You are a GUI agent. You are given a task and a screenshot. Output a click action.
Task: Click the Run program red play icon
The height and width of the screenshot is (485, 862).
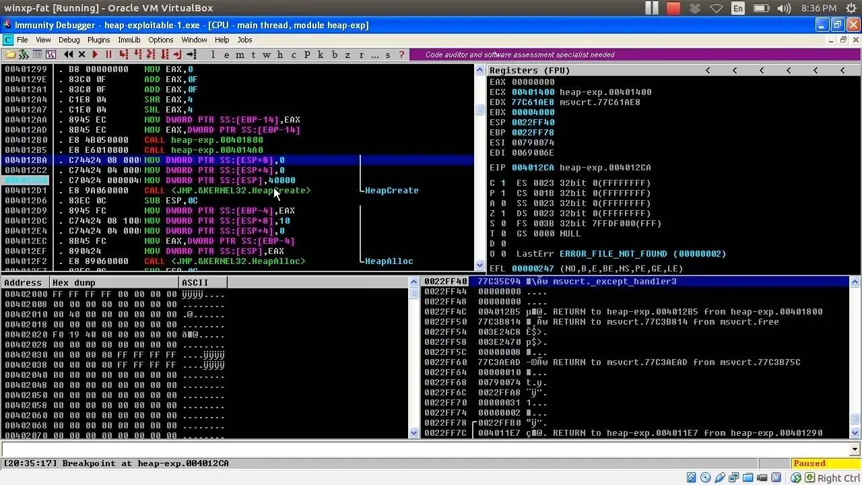(x=95, y=55)
